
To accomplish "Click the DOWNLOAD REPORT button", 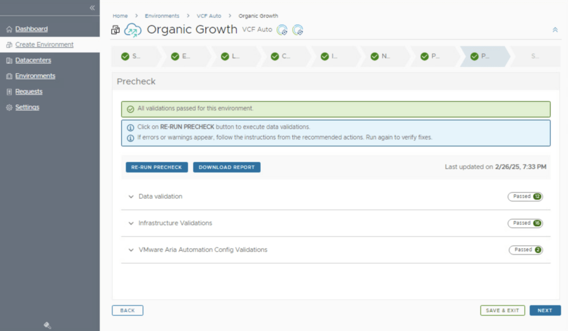I will point(226,167).
